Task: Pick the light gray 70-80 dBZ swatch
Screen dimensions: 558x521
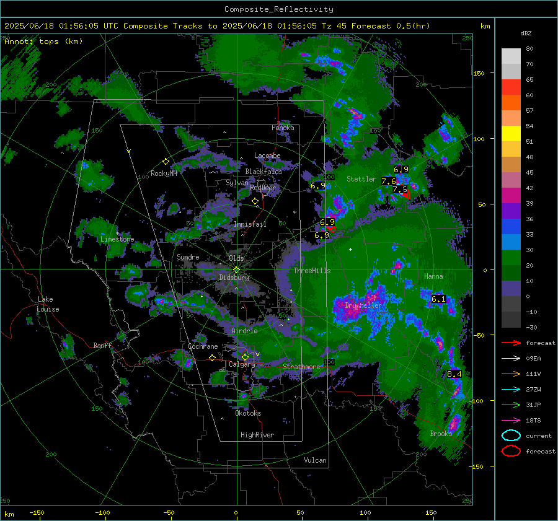Action: coord(511,56)
